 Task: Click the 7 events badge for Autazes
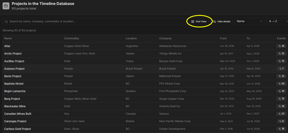[281, 69]
